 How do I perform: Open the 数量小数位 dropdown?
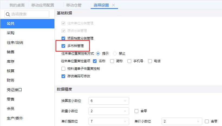[x=109, y=111]
